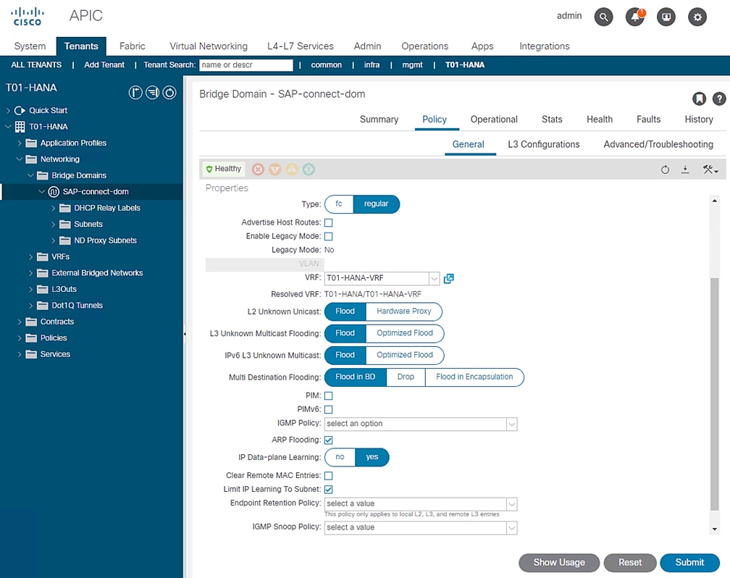Open the notifications bell icon

click(634, 17)
